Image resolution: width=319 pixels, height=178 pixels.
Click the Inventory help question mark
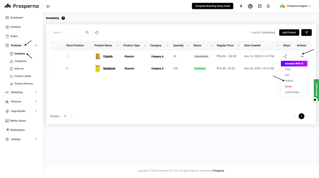(x=63, y=18)
